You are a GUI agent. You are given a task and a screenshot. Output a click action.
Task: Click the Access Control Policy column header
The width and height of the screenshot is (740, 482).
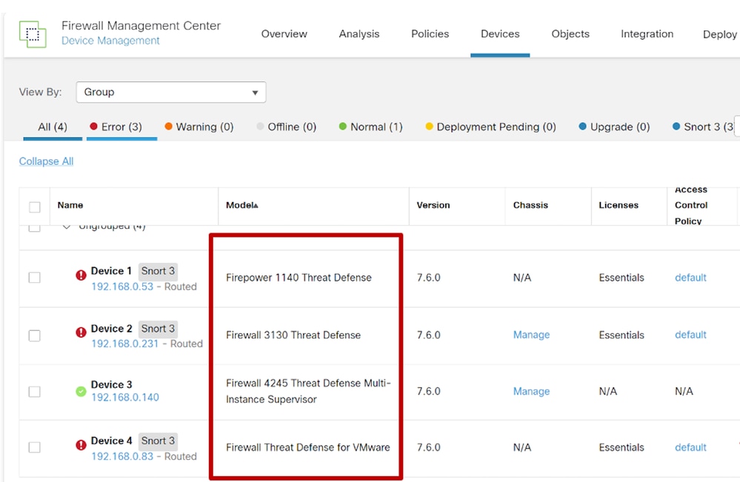[x=691, y=206]
